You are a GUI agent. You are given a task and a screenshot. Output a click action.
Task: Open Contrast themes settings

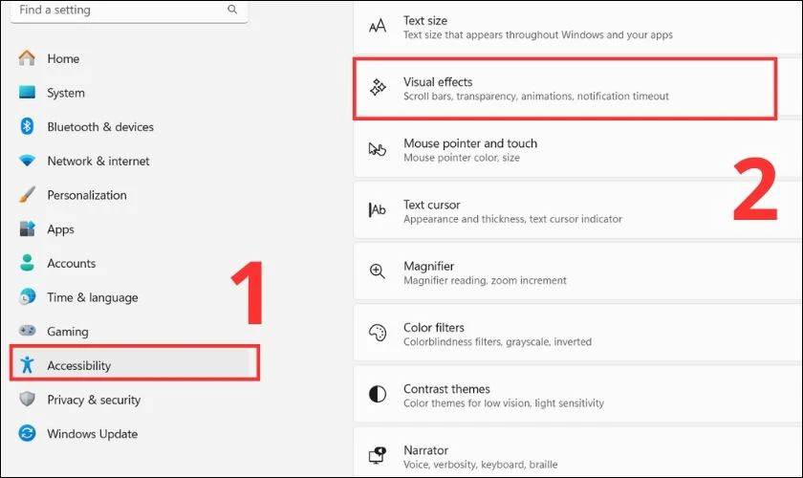point(577,395)
